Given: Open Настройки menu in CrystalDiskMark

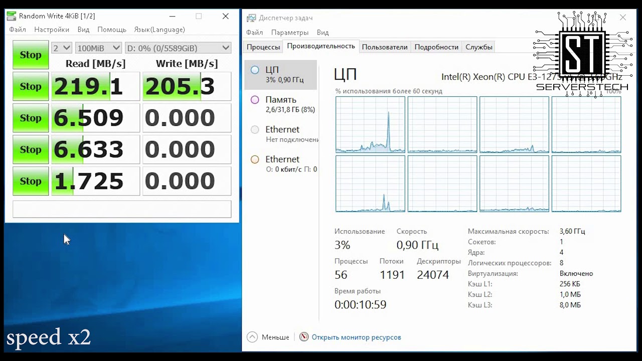Looking at the screenshot, I should (x=52, y=30).
